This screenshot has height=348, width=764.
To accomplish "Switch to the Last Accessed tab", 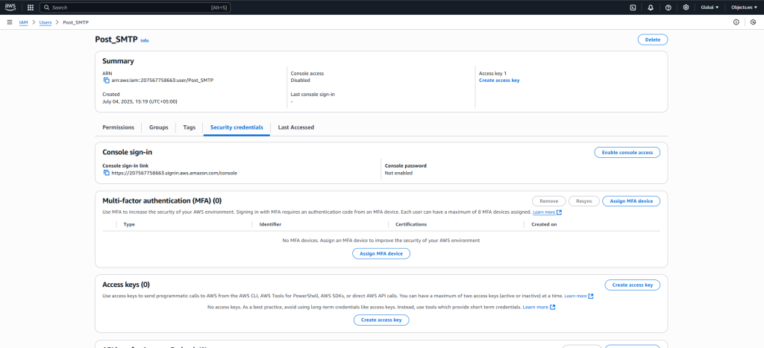I will (295, 127).
